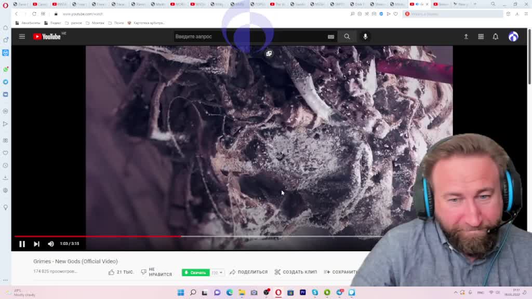Open the 720 quality dropdown
This screenshot has width=532, height=299.
pyautogui.click(x=217, y=273)
